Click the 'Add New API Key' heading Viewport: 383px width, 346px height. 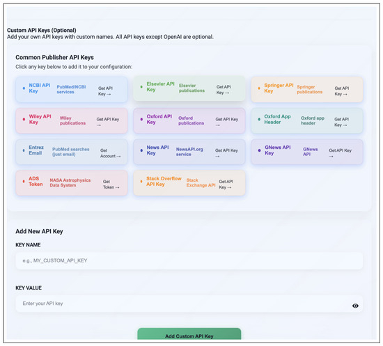[x=39, y=231]
